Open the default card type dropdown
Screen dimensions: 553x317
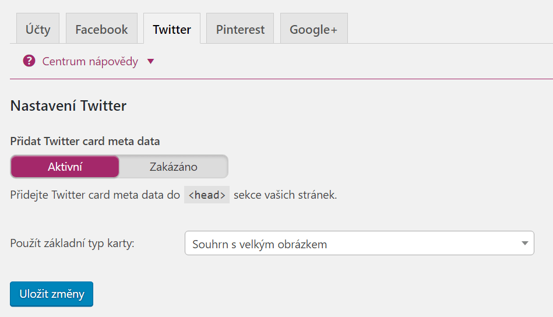(x=360, y=244)
